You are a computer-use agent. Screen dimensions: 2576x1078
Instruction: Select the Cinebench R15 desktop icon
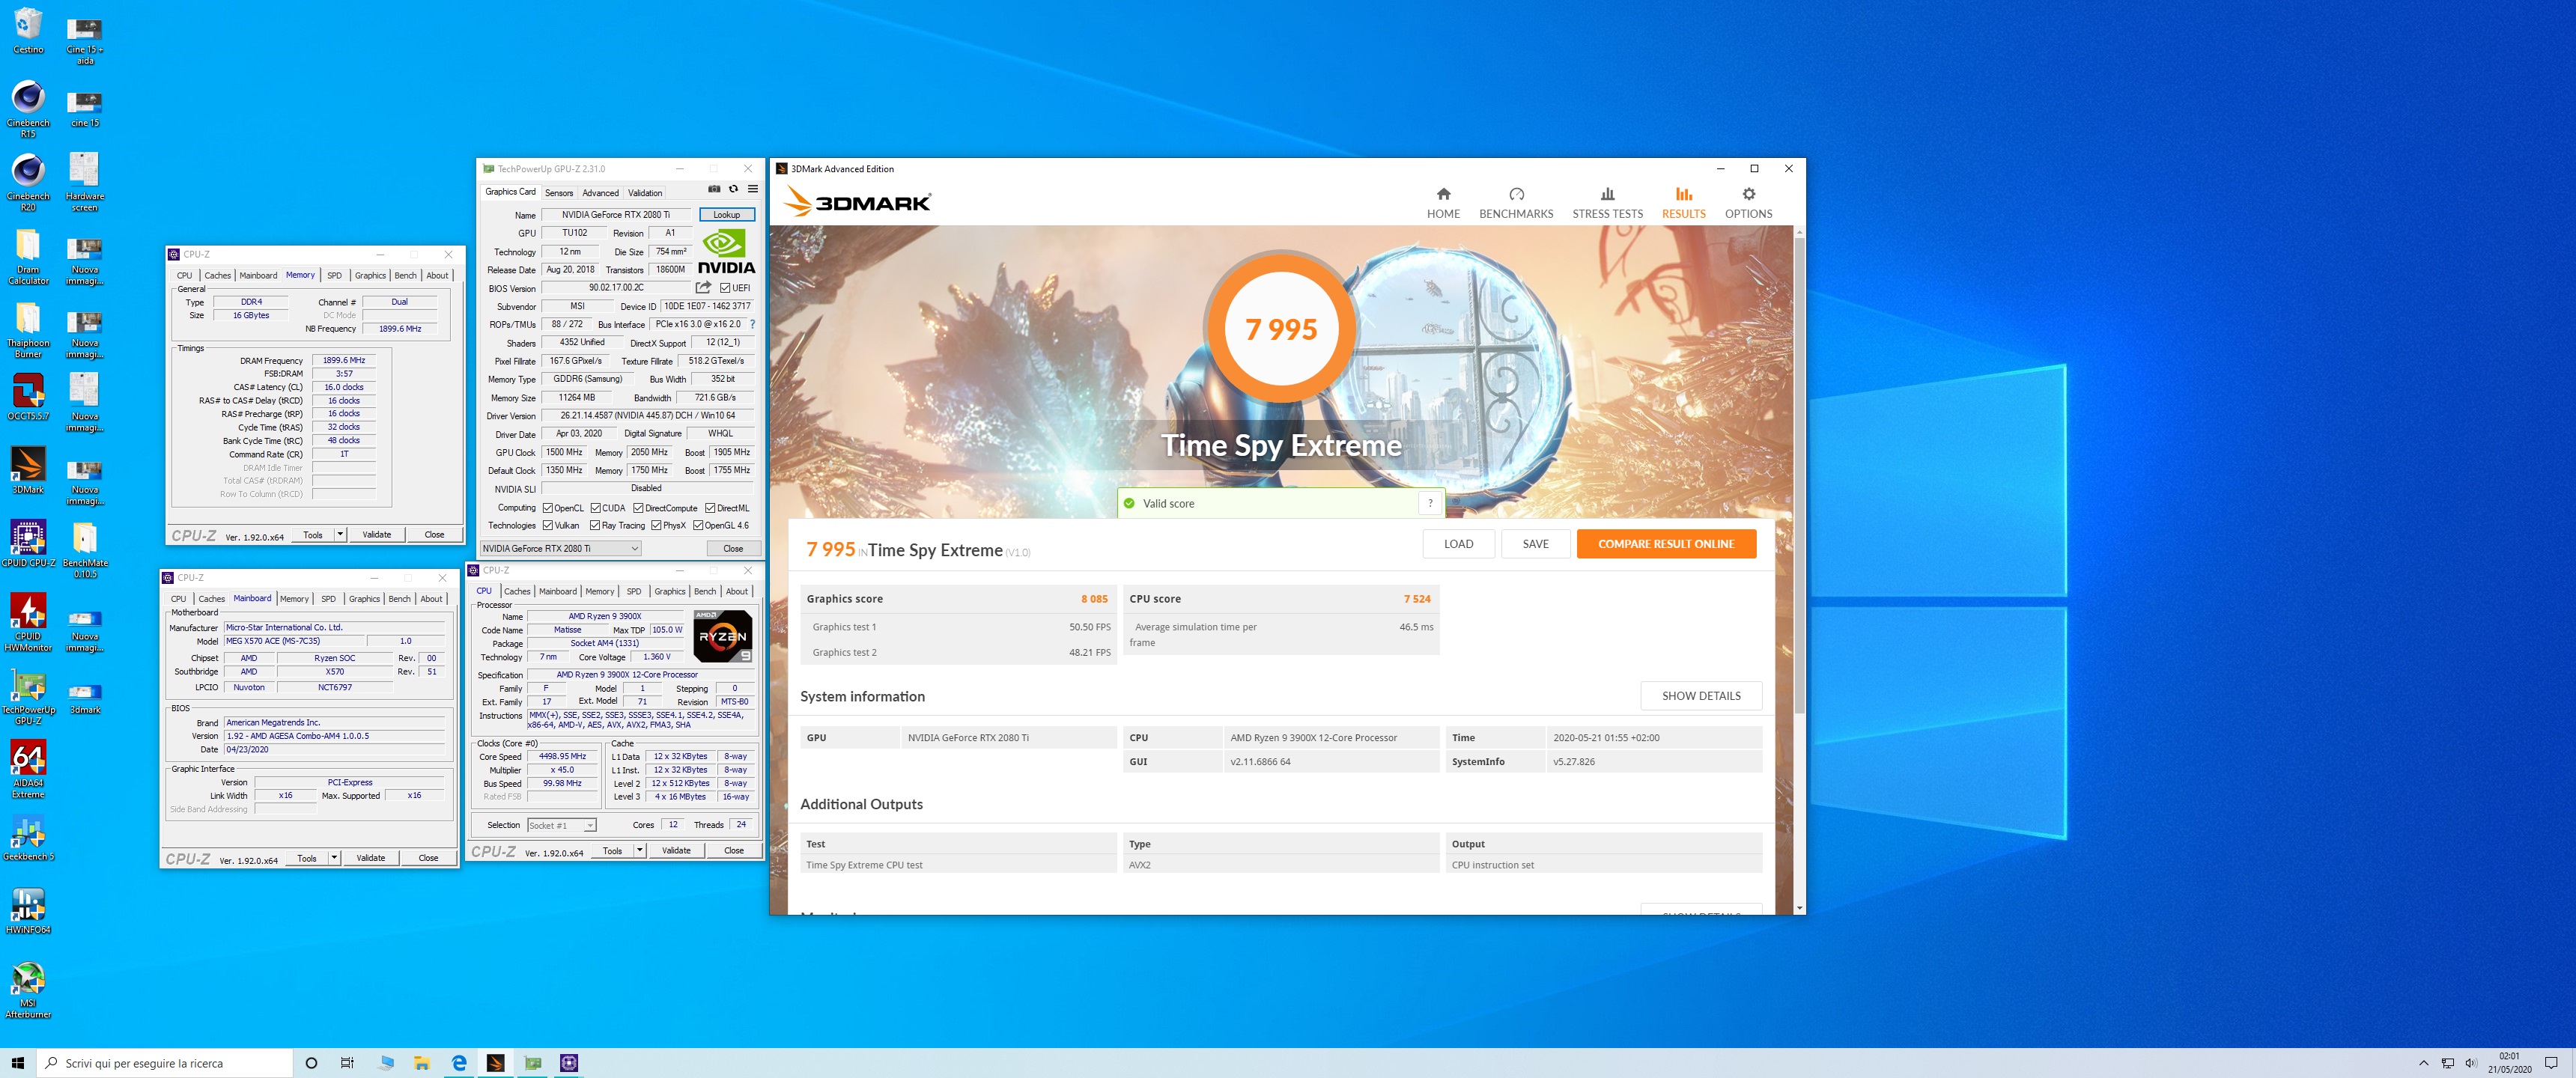pyautogui.click(x=28, y=109)
